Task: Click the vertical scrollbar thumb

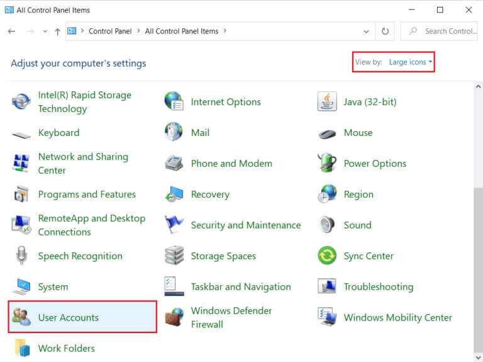Action: (x=478, y=269)
